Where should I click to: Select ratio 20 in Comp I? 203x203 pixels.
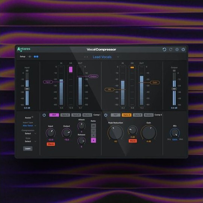click(x=94, y=126)
